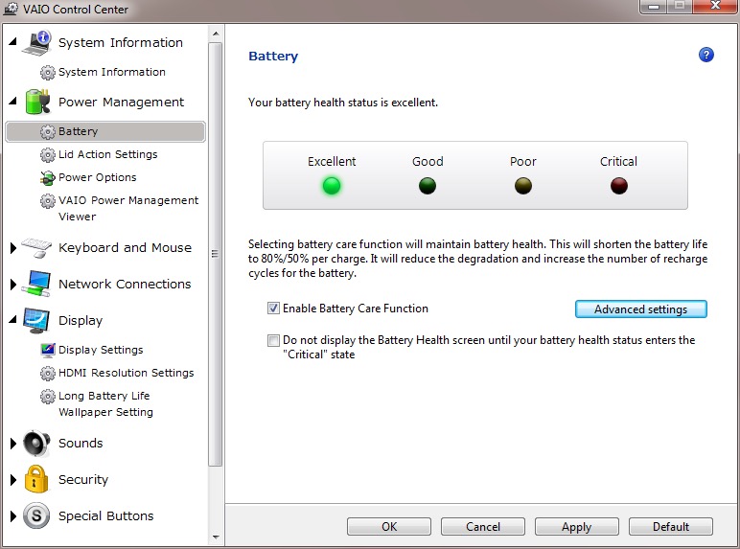Click the sidebar scroll down arrow
Viewport: 740px width, 549px height.
click(215, 538)
